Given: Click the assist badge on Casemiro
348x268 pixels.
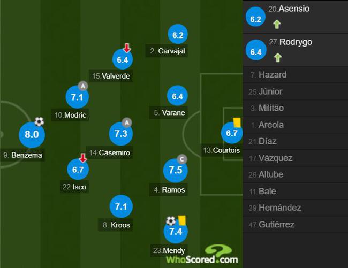Looking at the screenshot, I should point(127,122).
